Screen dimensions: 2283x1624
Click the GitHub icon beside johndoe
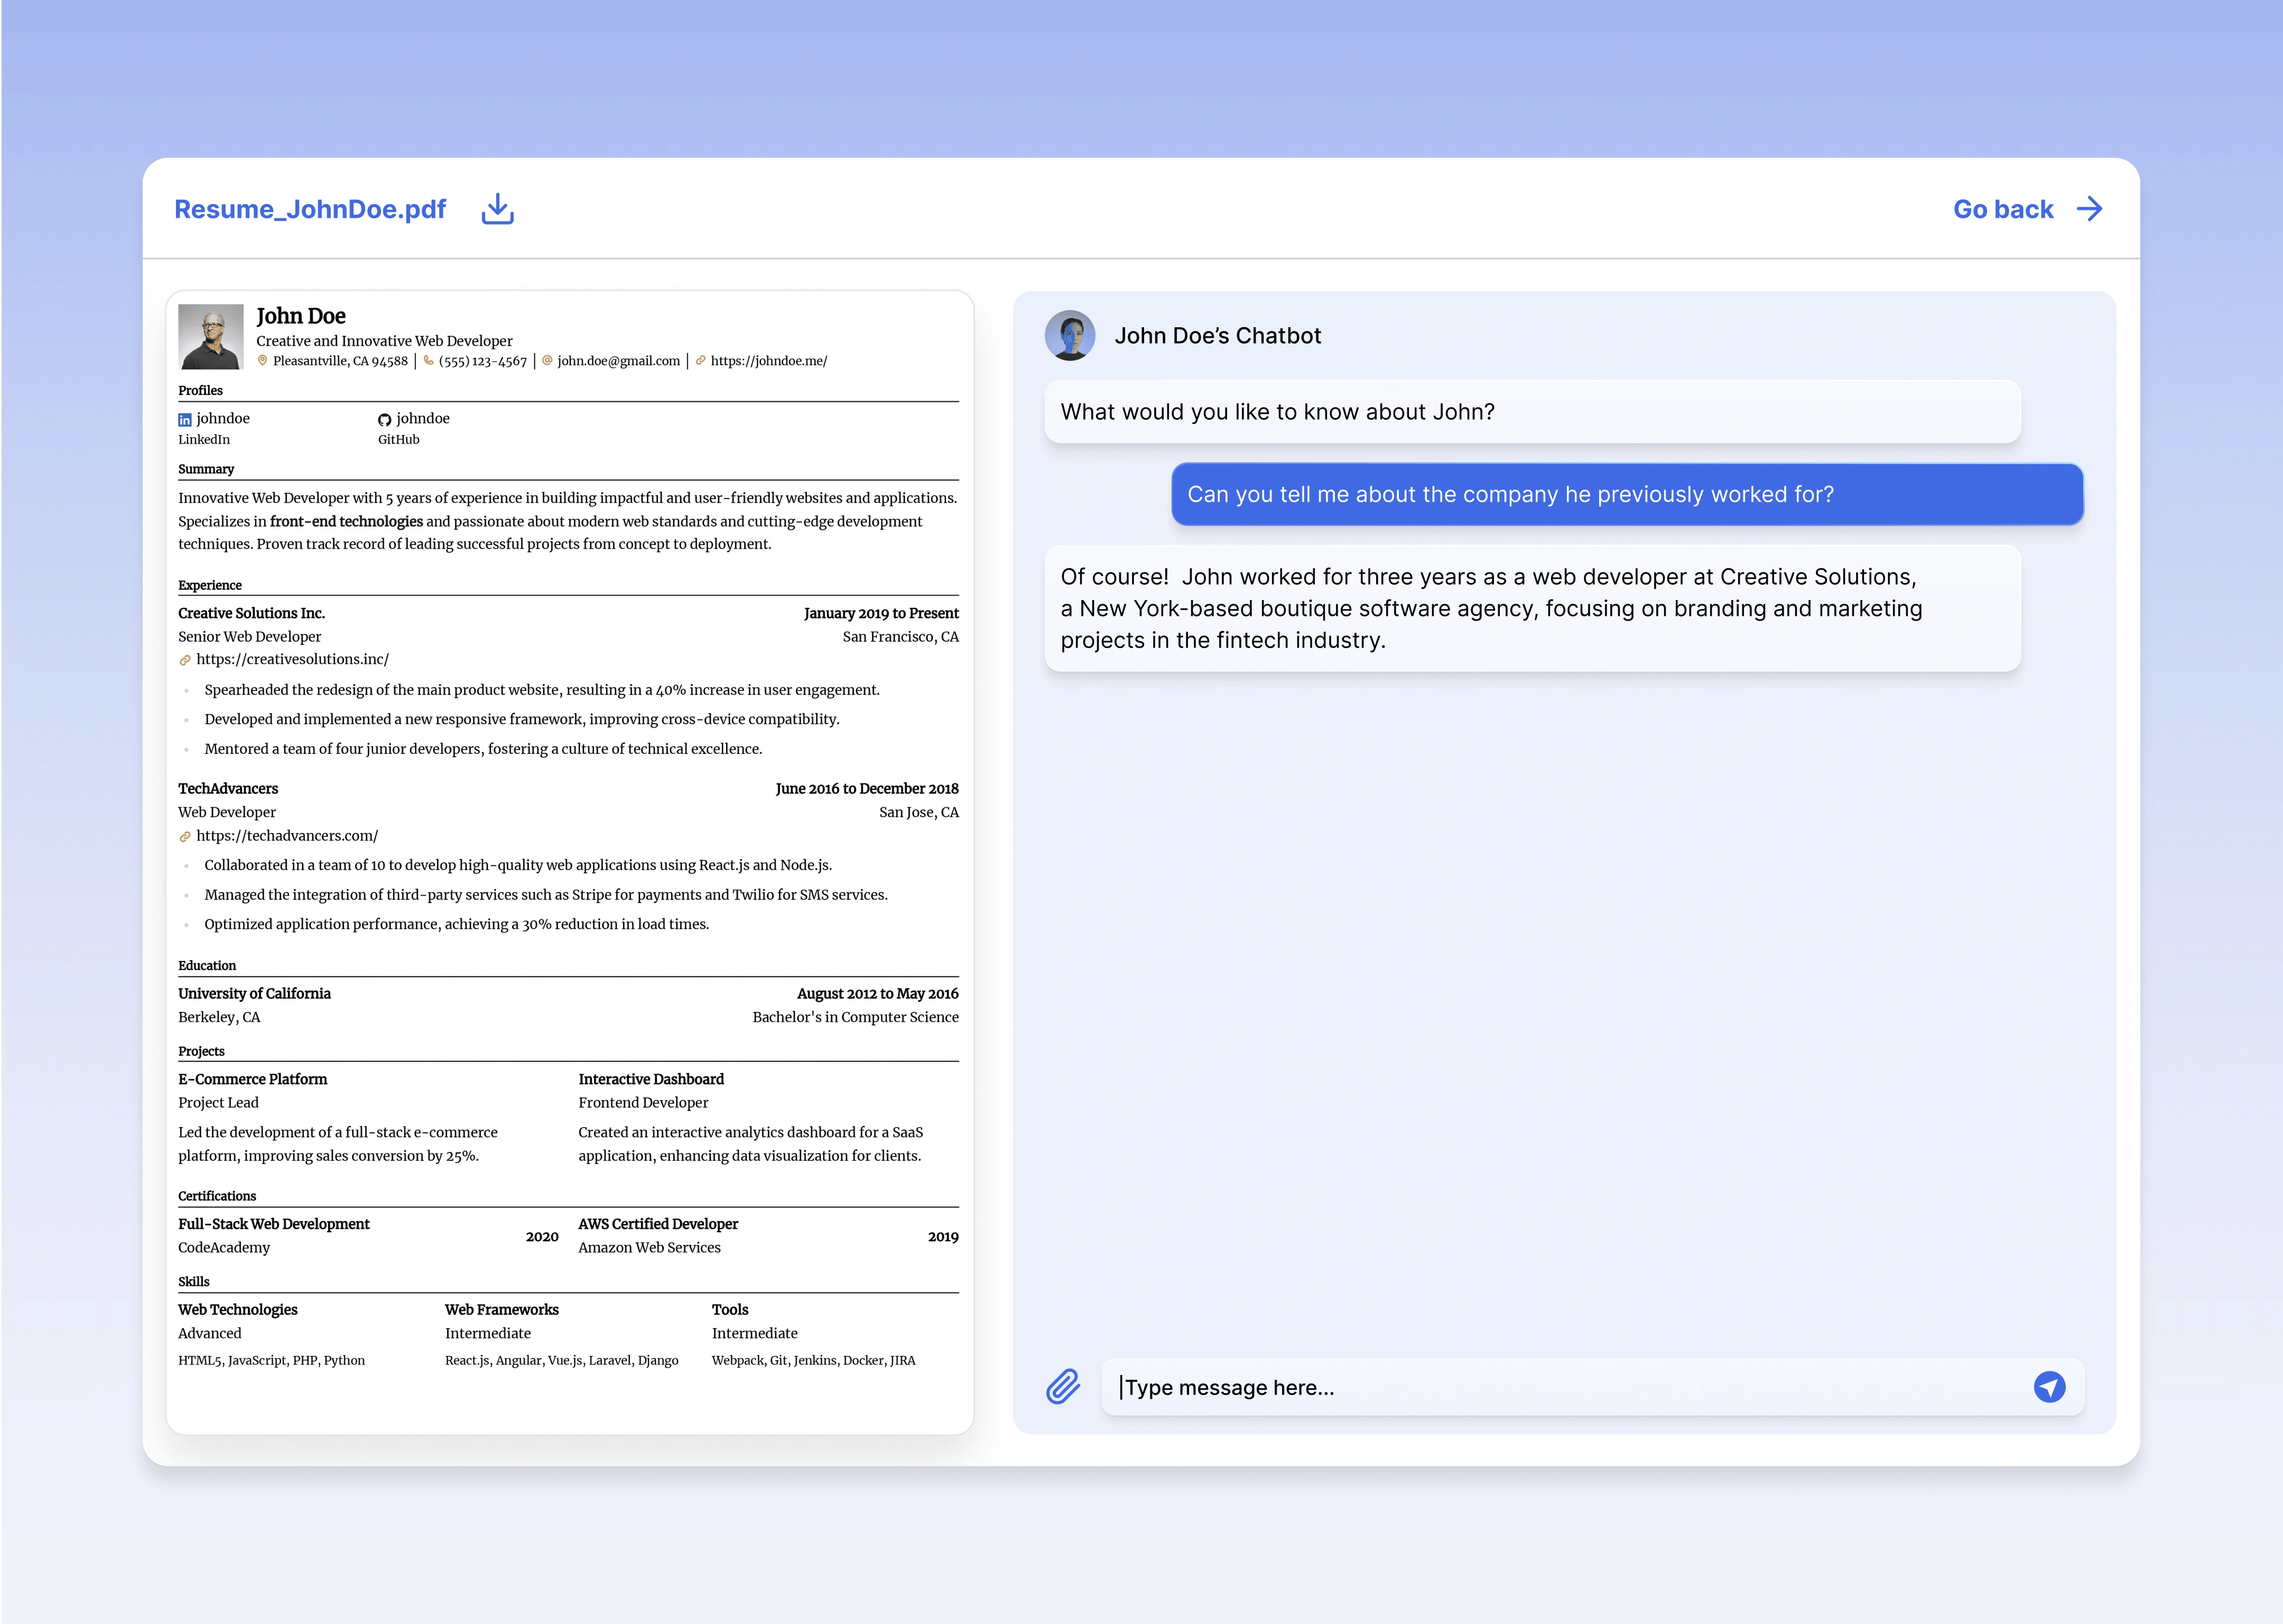384,420
